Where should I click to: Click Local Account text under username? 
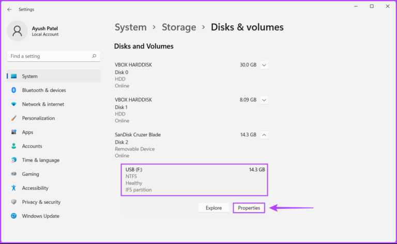(45, 35)
